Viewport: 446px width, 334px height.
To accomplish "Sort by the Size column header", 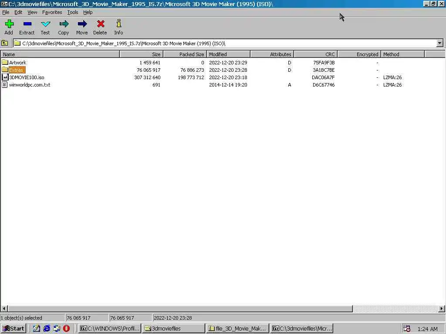I will point(142,54).
